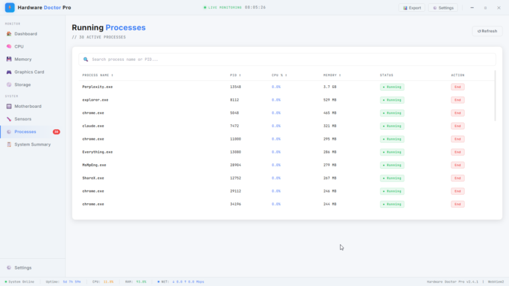509x286 pixels.
Task: Click the Live Monitoring indicator
Action: click(223, 7)
